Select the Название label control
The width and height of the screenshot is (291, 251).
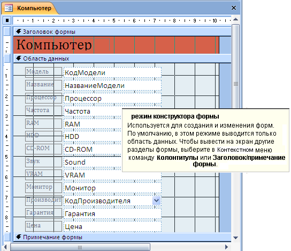(x=44, y=85)
